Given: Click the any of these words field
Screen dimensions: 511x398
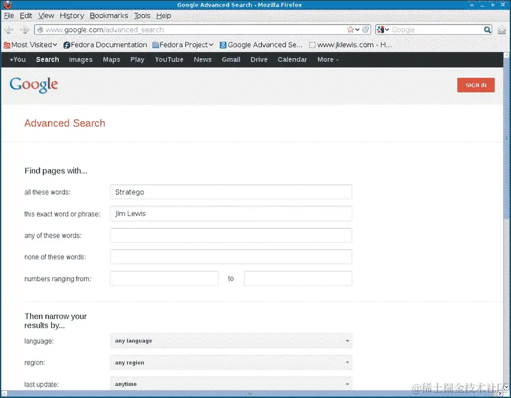Looking at the screenshot, I should pos(231,235).
